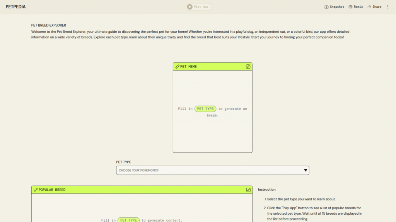Click the Instruction heading

click(x=267, y=190)
